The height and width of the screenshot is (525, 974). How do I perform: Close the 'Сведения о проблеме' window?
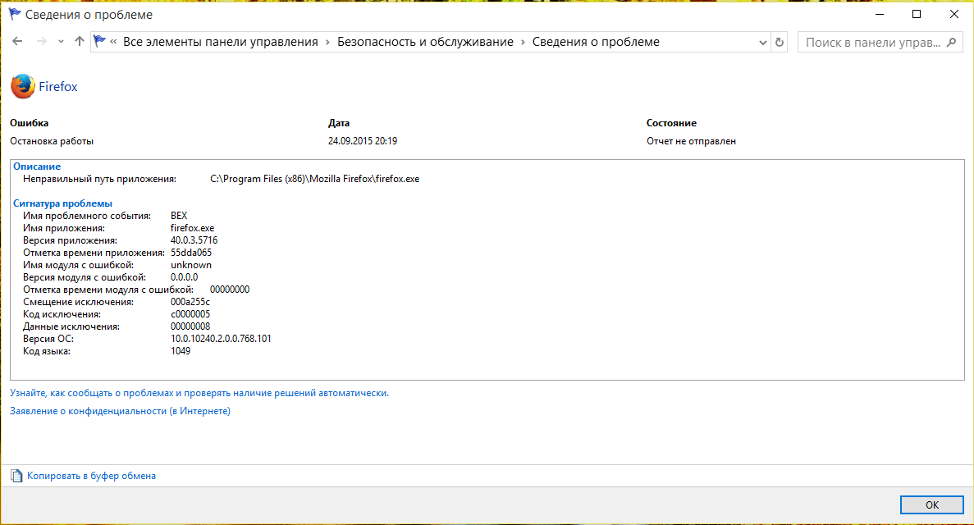954,14
